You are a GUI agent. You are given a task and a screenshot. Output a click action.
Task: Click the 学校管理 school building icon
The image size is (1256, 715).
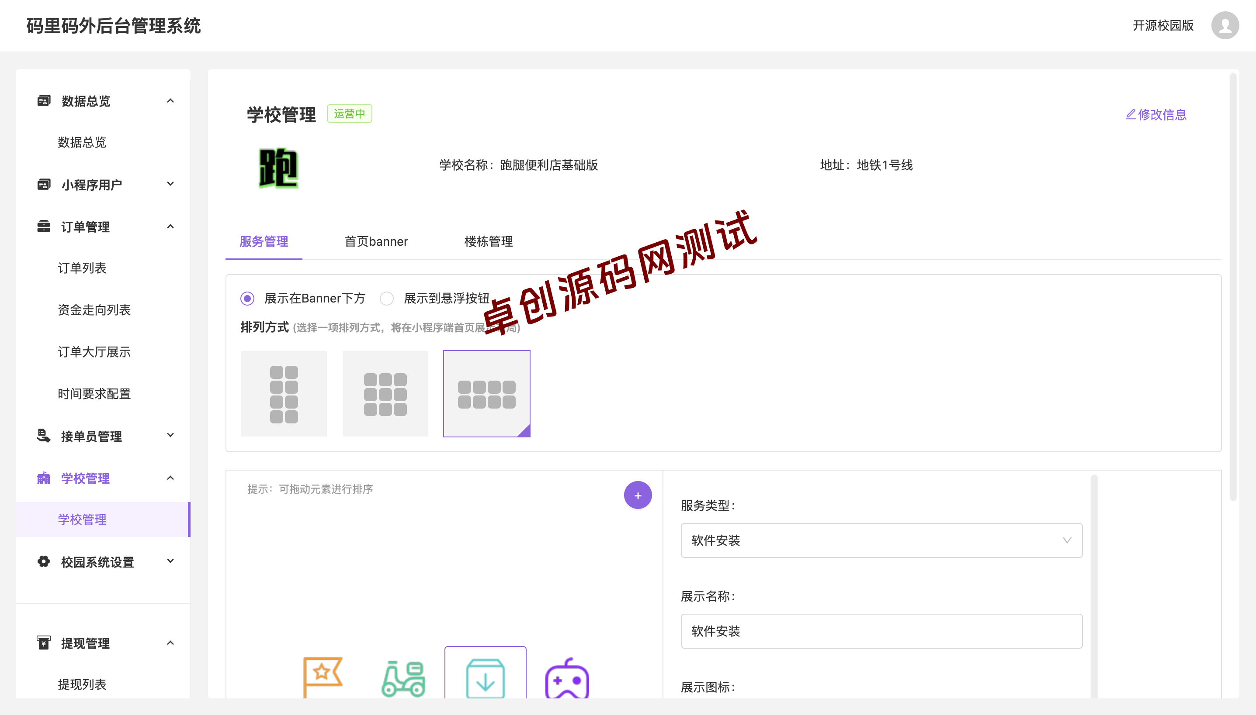click(x=44, y=478)
